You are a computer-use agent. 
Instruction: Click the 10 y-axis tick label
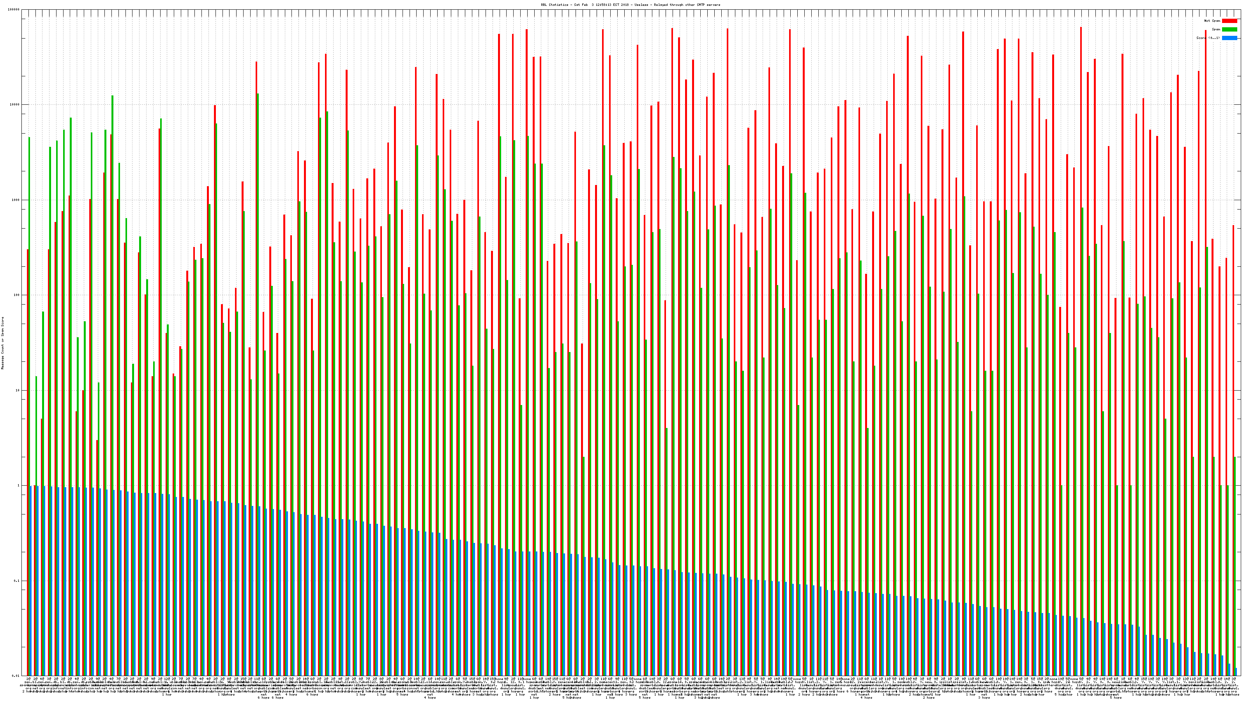(x=18, y=390)
